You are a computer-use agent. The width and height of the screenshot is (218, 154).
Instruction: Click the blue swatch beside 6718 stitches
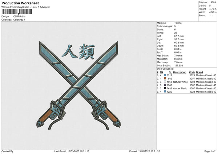[165, 75]
